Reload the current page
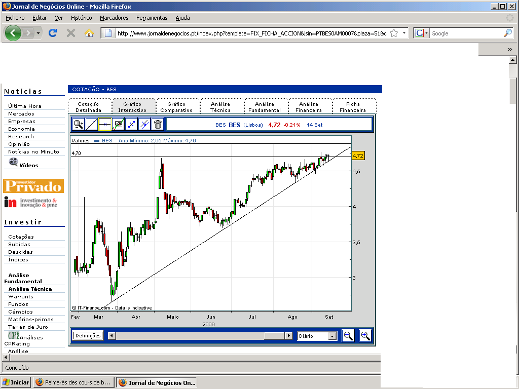Screen dimensions: 519x389 coord(53,33)
